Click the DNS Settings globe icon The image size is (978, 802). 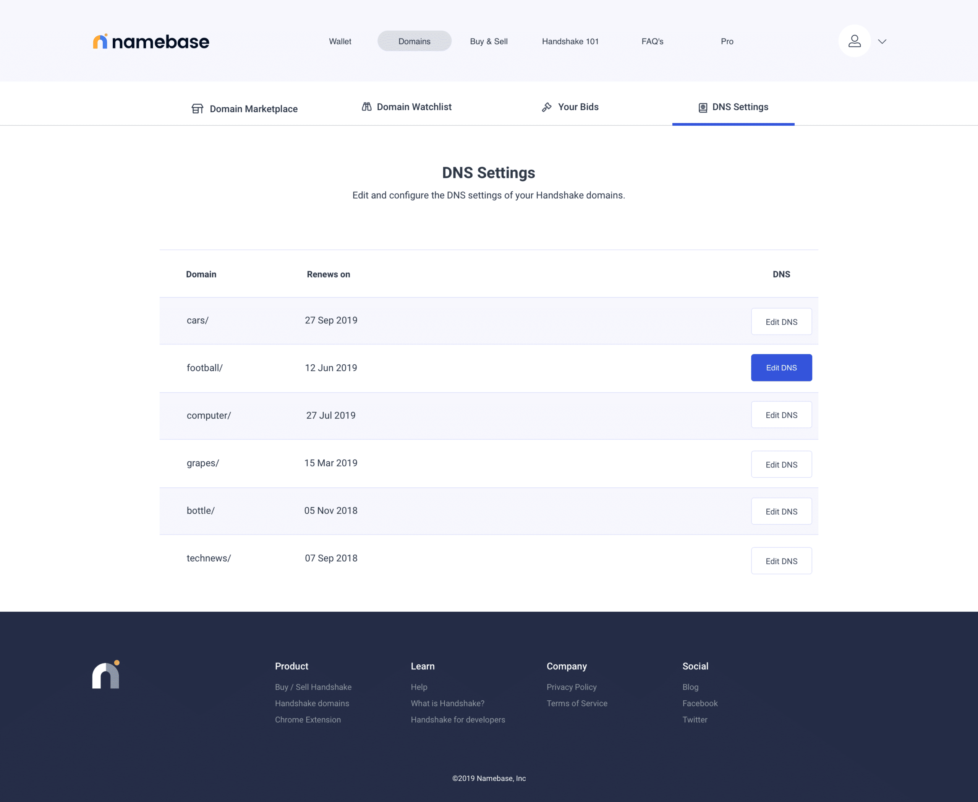(703, 108)
